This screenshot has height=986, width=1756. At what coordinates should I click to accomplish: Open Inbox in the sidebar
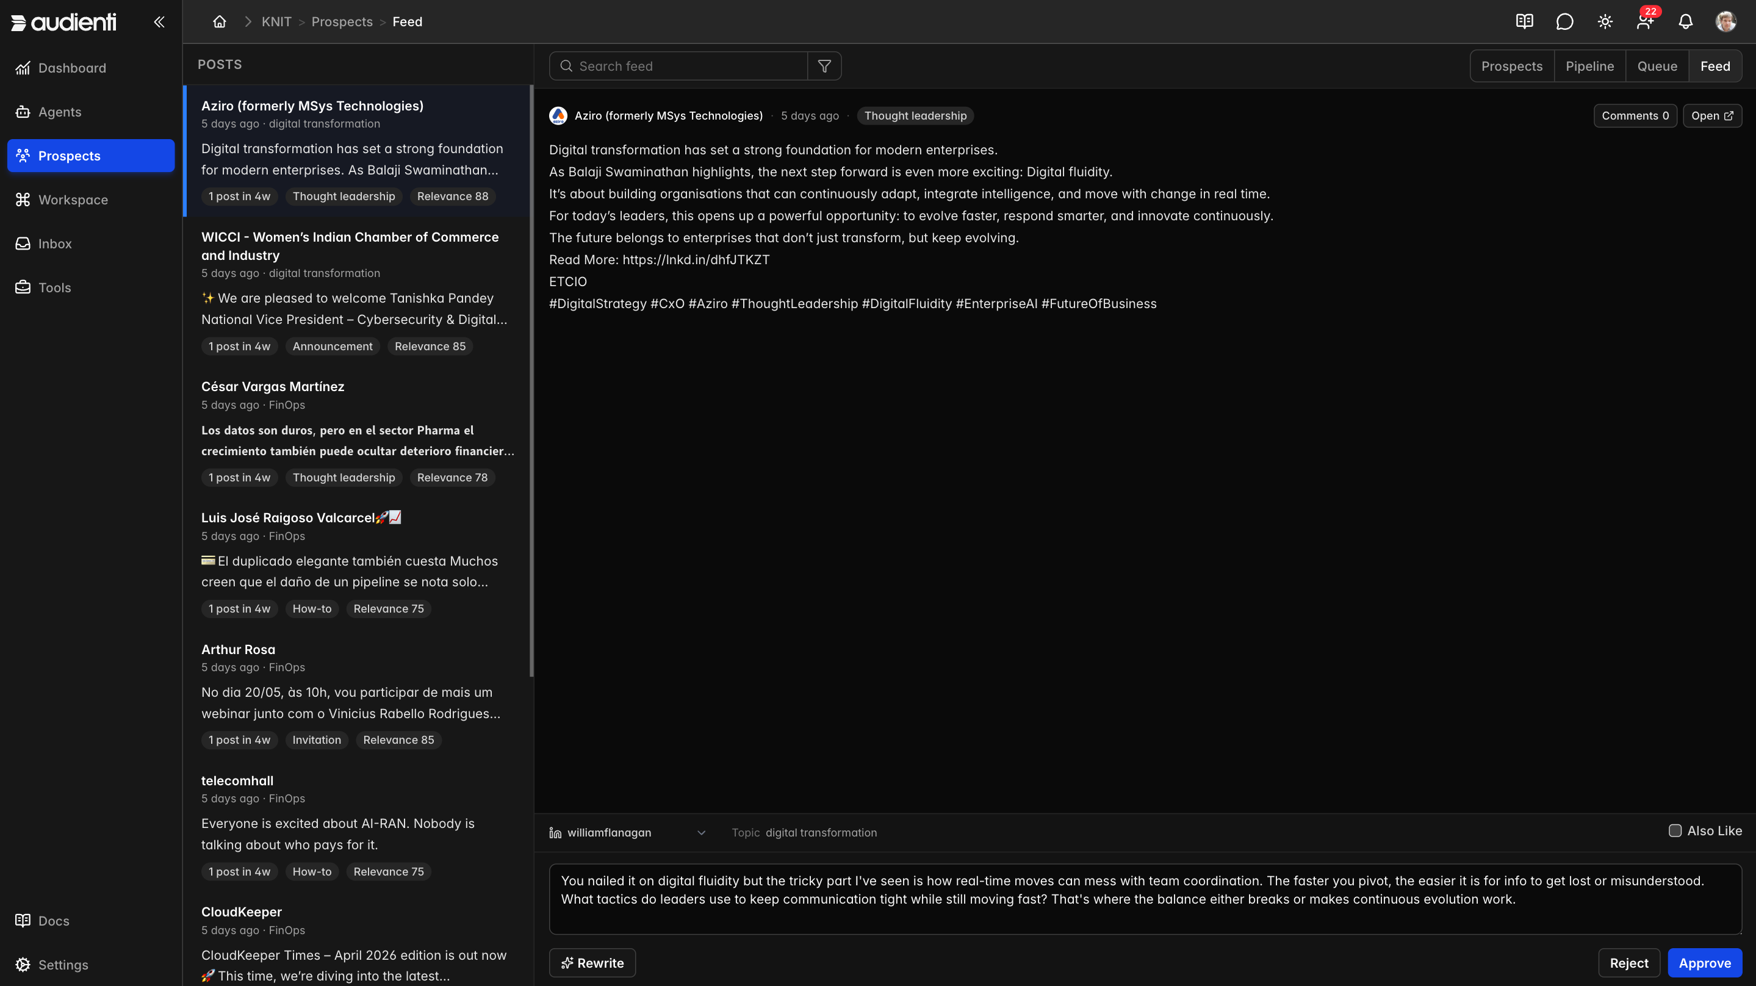91,243
